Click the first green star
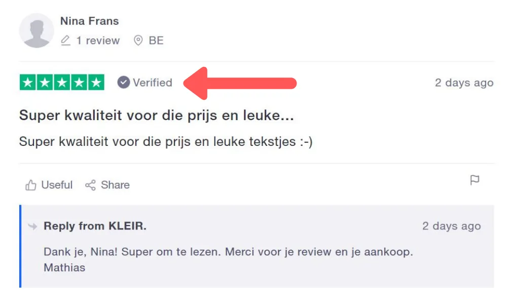The height and width of the screenshot is (304, 515). pyautogui.click(x=28, y=83)
